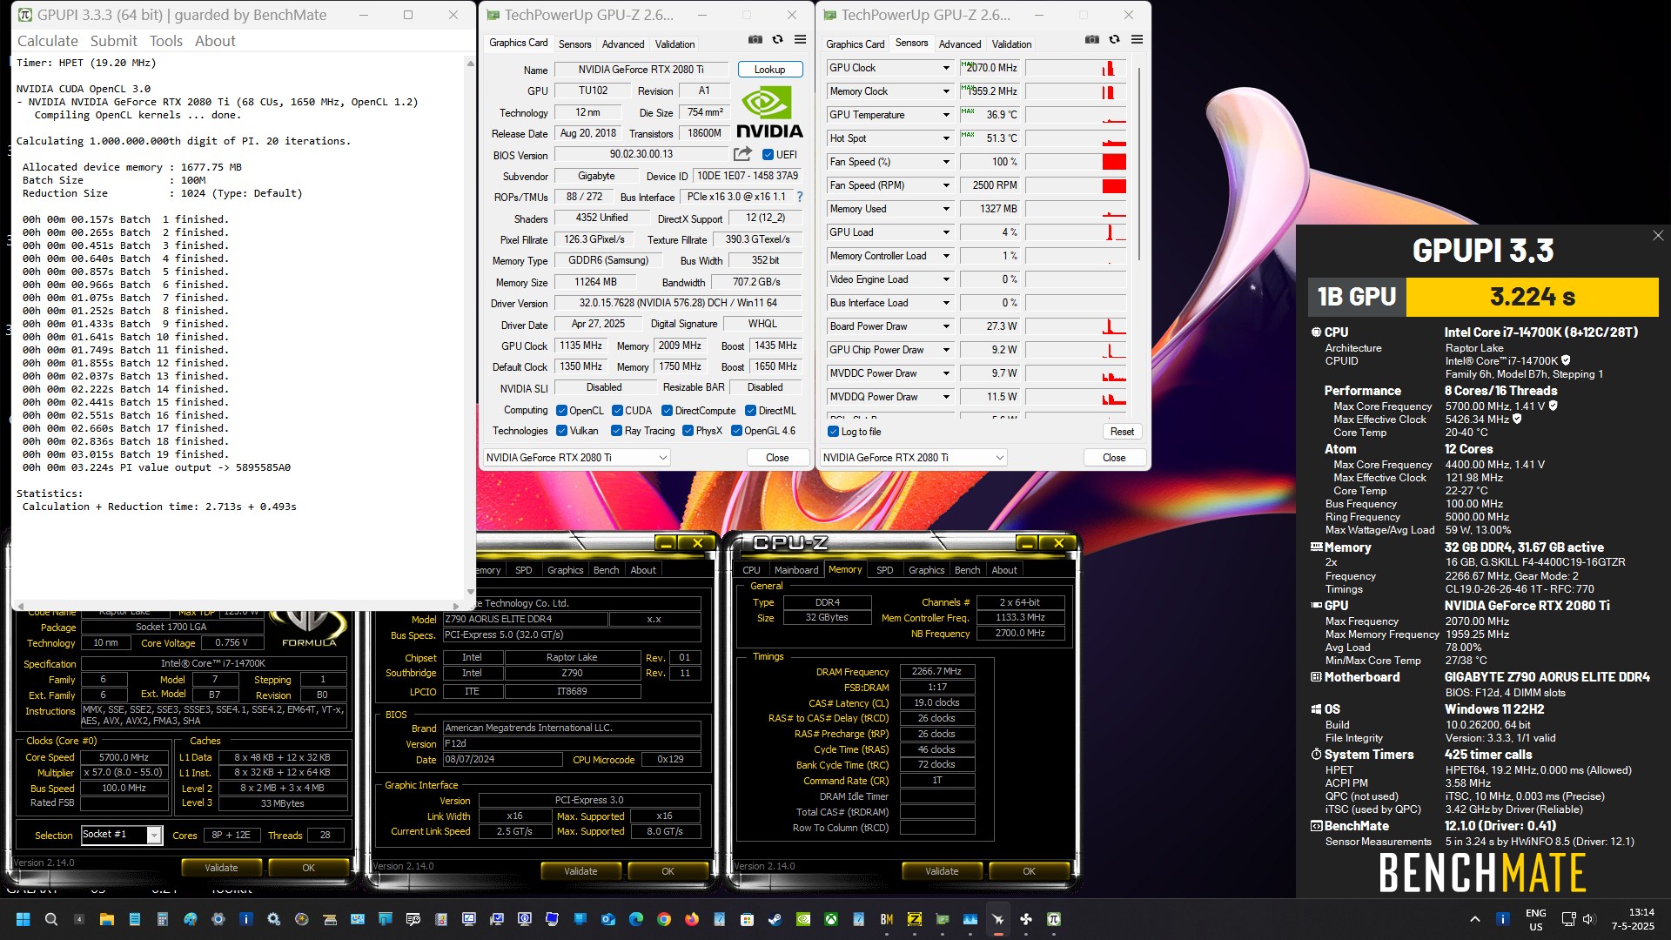Open Windows Start menu

[x=23, y=919]
